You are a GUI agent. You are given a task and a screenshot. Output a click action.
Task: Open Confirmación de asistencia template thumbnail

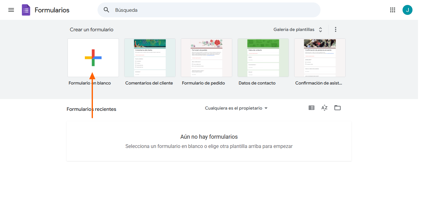pyautogui.click(x=320, y=58)
